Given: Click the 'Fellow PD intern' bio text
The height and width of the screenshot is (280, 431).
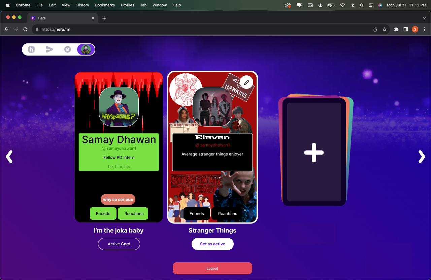Looking at the screenshot, I should (119, 157).
